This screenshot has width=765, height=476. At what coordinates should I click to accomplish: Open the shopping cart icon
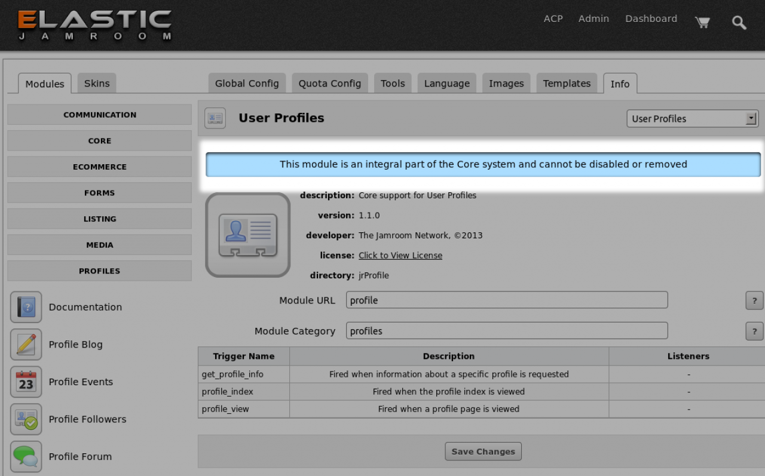(x=702, y=23)
